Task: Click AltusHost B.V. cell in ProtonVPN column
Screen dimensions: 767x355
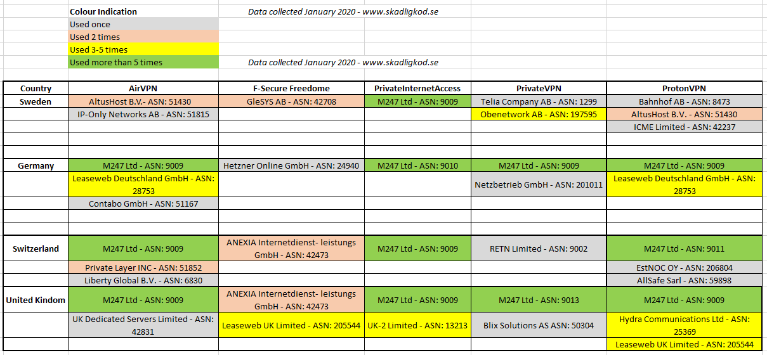Action: coord(684,114)
